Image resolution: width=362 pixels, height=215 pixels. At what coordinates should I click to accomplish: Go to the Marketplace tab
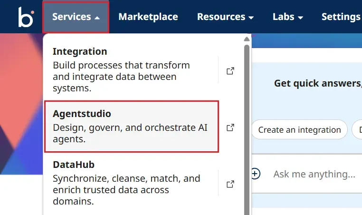[x=148, y=17]
